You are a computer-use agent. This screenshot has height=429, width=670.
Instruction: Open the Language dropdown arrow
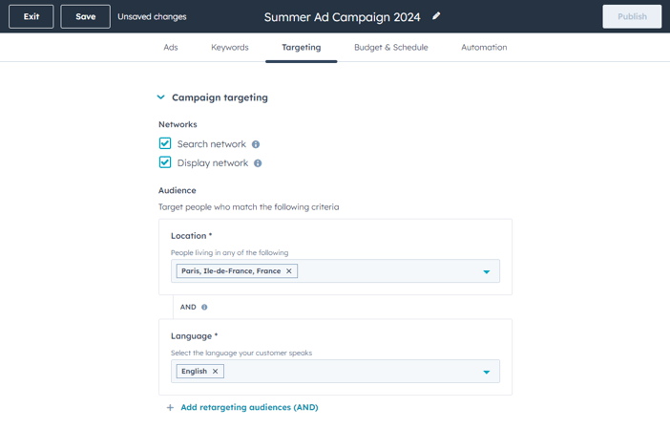pyautogui.click(x=486, y=372)
